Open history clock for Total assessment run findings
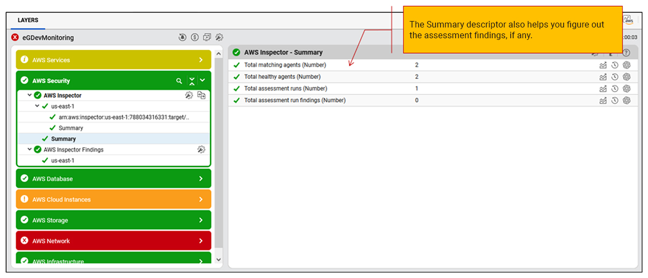The width and height of the screenshot is (648, 278). pyautogui.click(x=615, y=100)
